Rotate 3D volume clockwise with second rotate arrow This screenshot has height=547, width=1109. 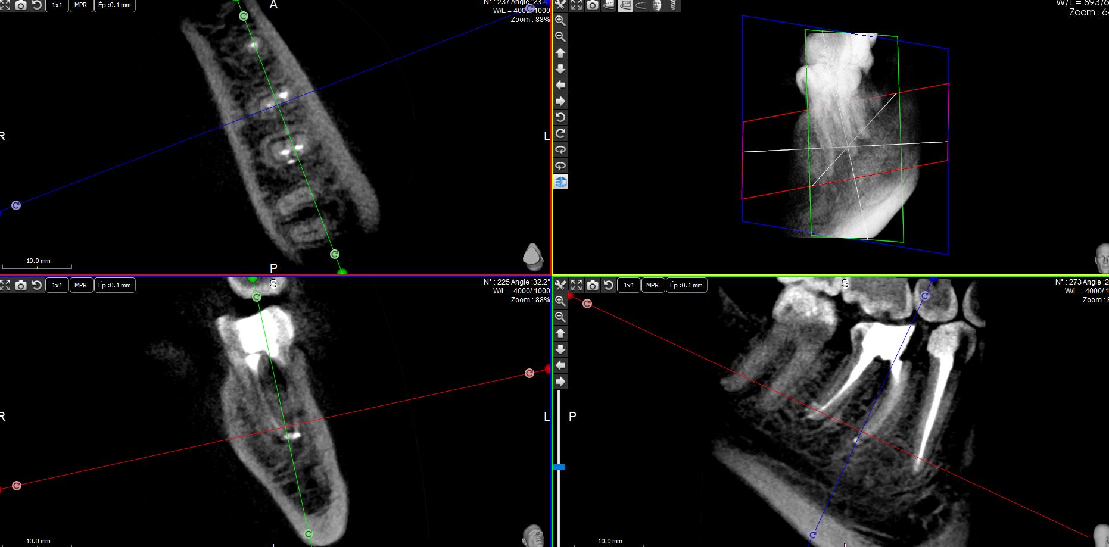(x=560, y=133)
